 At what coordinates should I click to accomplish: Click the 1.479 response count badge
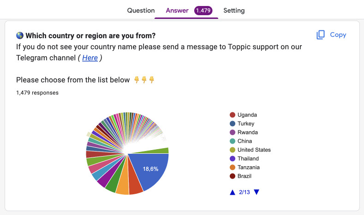point(203,11)
